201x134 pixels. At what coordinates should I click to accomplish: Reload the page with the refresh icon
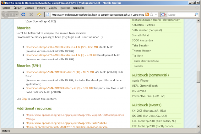[23, 14]
